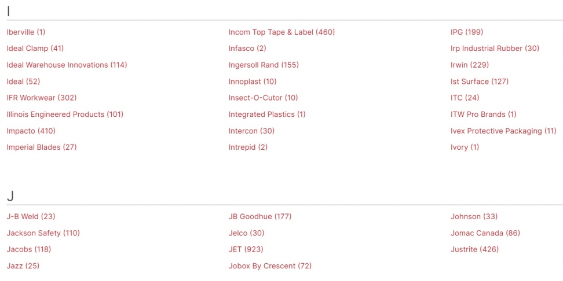Select the Irwin brand
This screenshot has width=563, height=281.
click(470, 65)
